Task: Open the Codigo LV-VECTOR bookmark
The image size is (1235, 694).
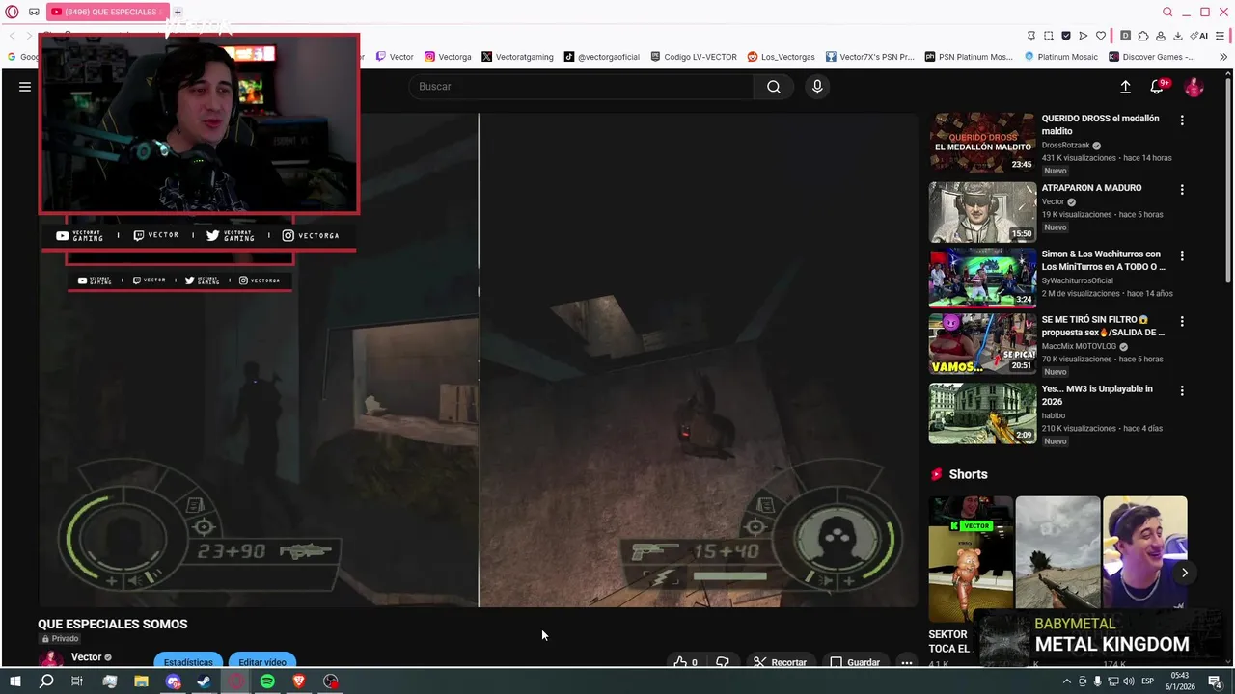Action: [694, 57]
